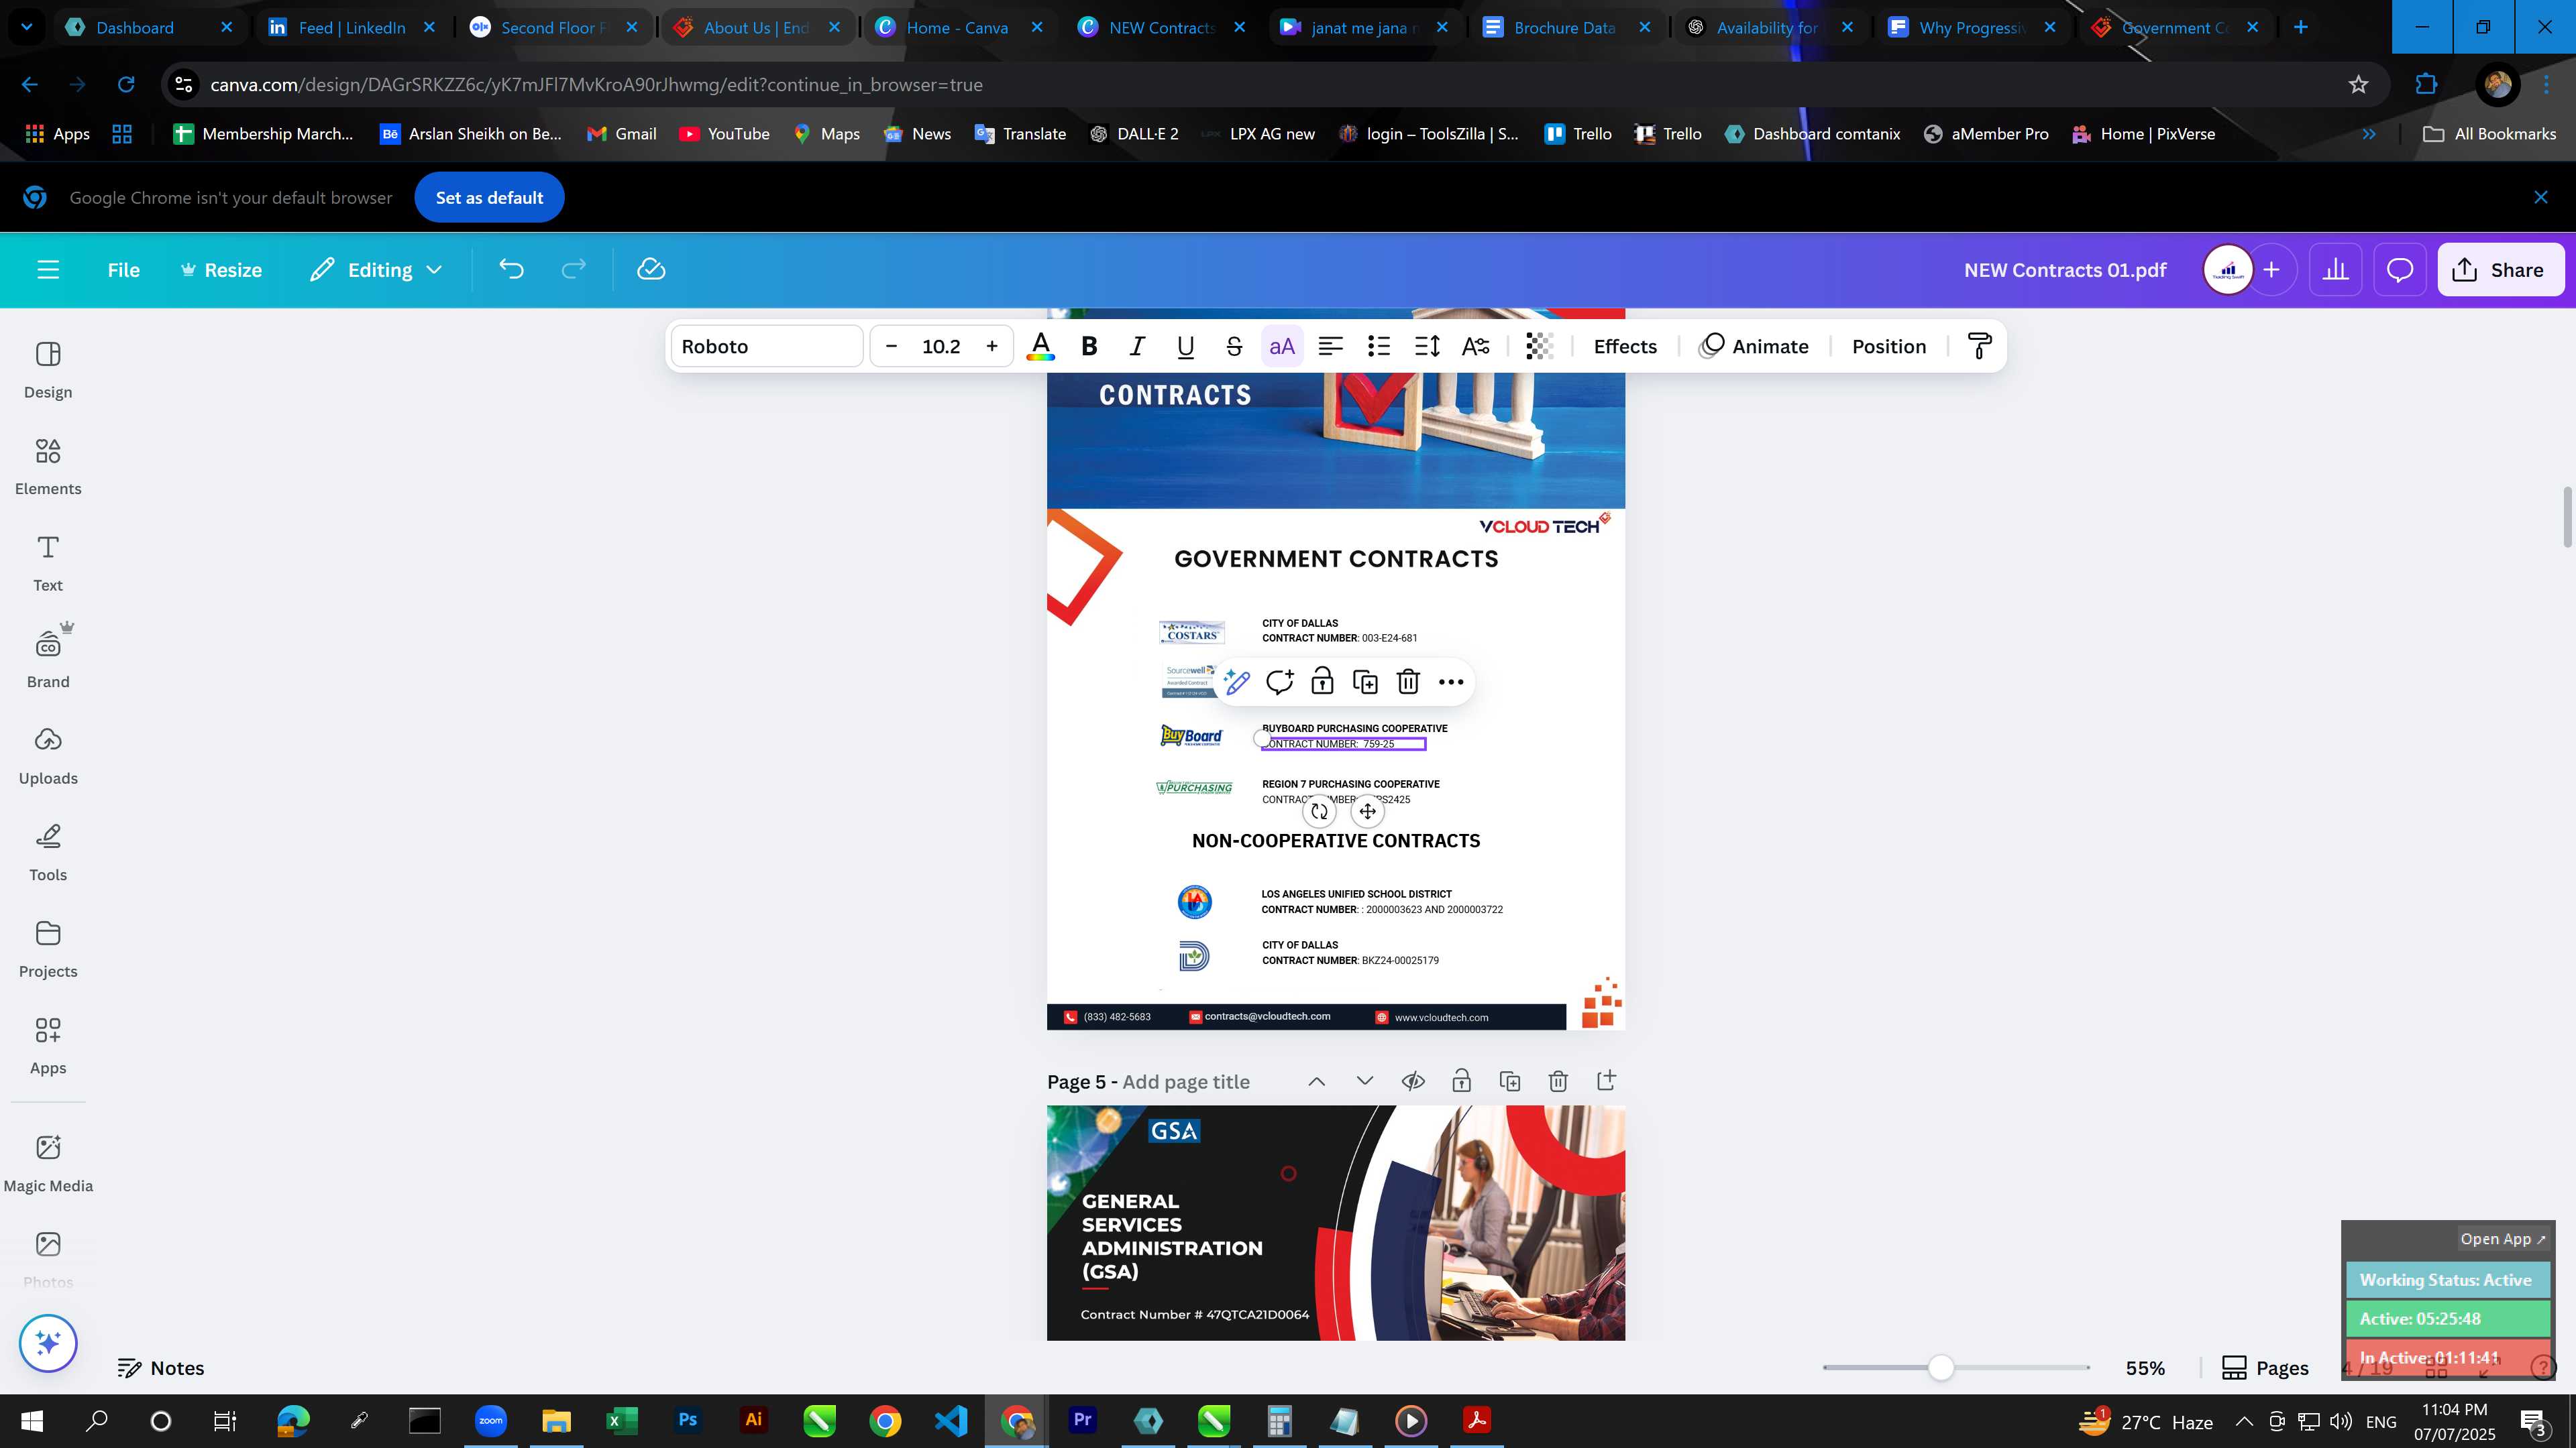Image resolution: width=2576 pixels, height=1448 pixels.
Task: Open the transparency control
Action: 1539,347
